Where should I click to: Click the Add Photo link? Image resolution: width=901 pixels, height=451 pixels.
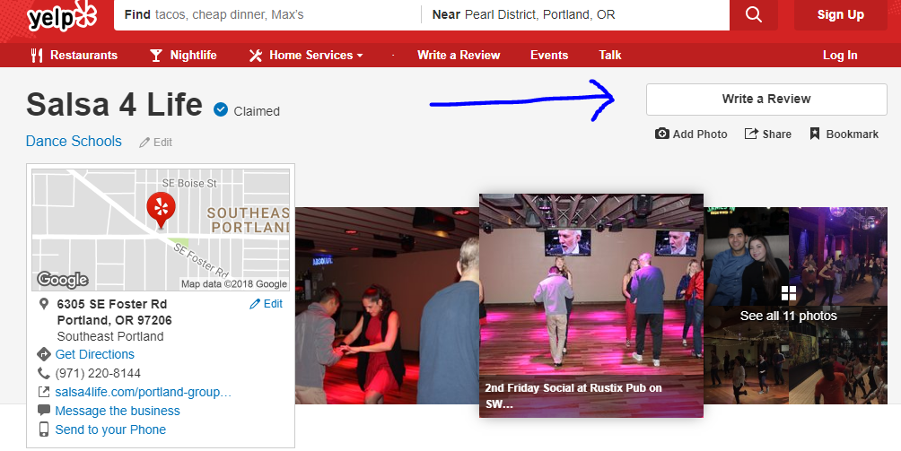coord(691,134)
